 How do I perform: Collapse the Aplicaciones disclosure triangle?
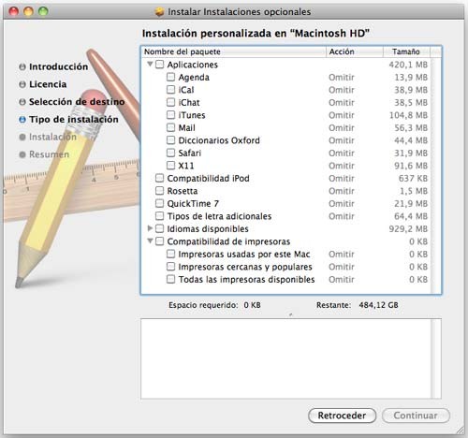point(150,64)
